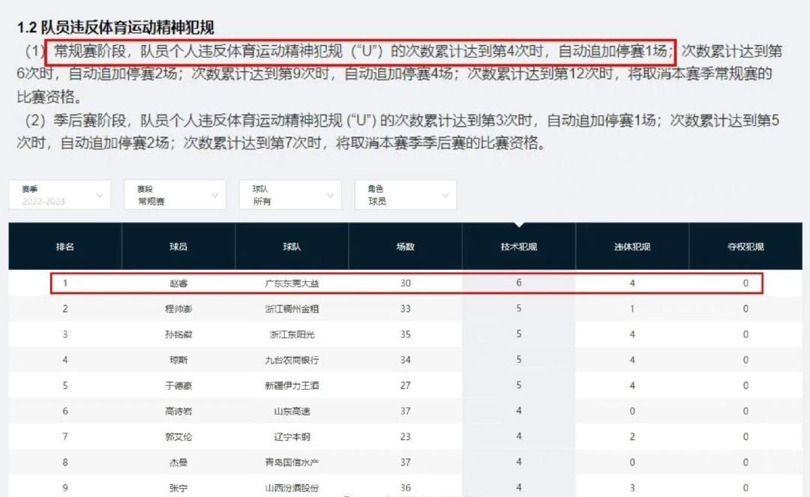Select team 山东高速 cell
Image resolution: width=810 pixels, height=497 pixels.
coord(292,411)
